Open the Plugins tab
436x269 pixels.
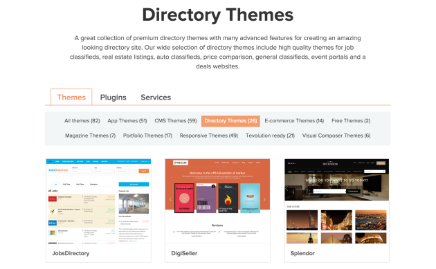coord(113,98)
